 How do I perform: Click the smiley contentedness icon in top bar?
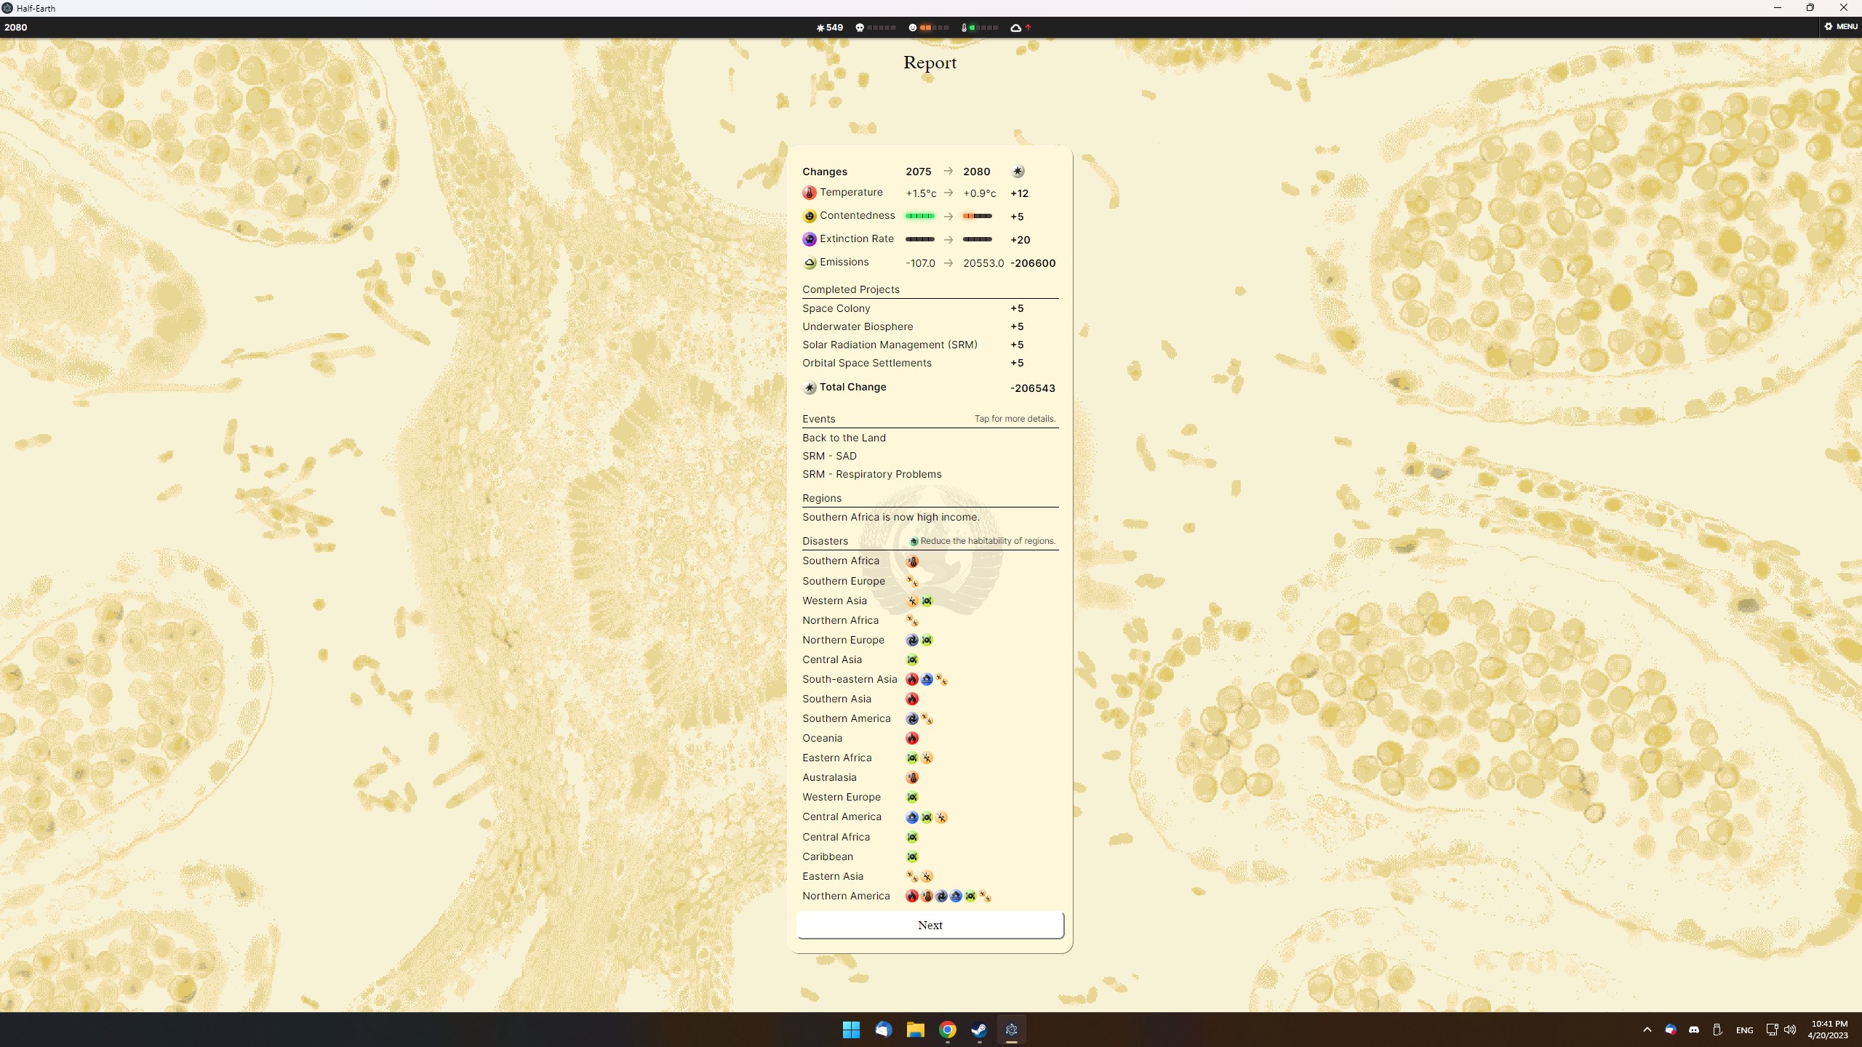pos(913,28)
